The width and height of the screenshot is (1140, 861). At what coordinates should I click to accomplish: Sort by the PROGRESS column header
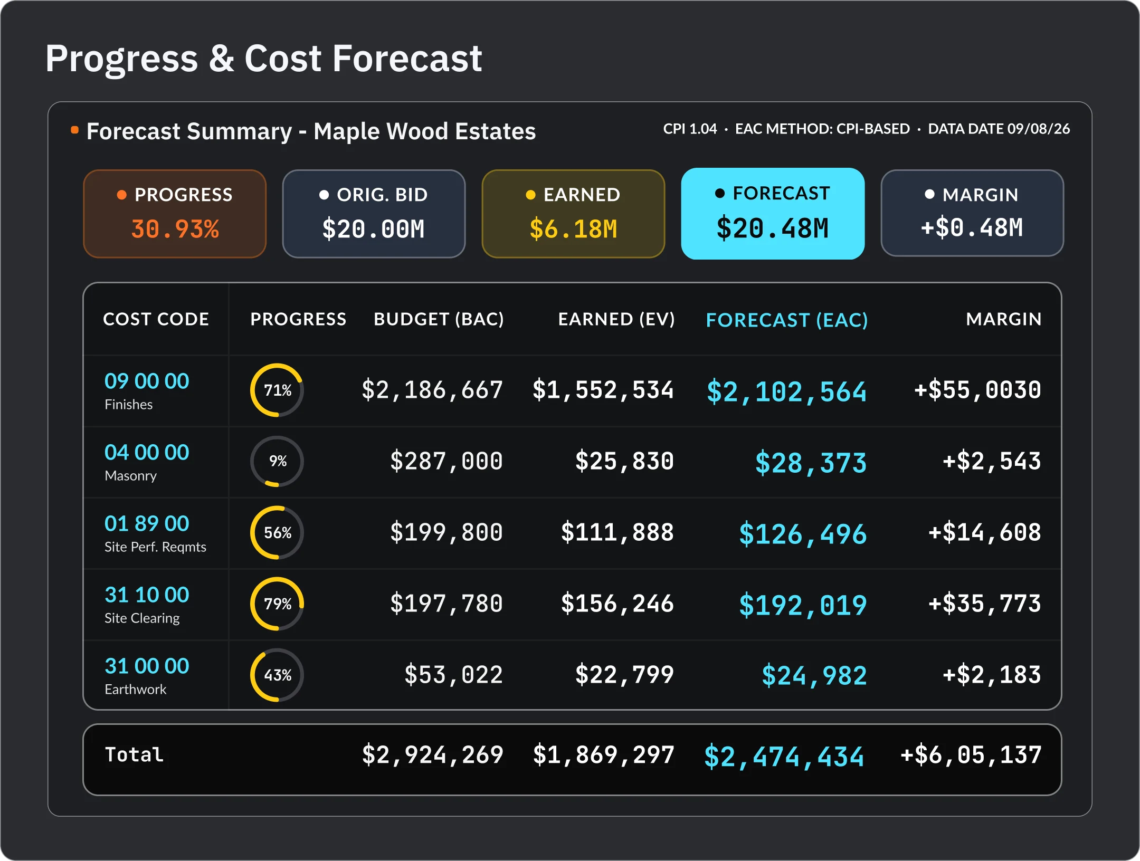pyautogui.click(x=298, y=319)
